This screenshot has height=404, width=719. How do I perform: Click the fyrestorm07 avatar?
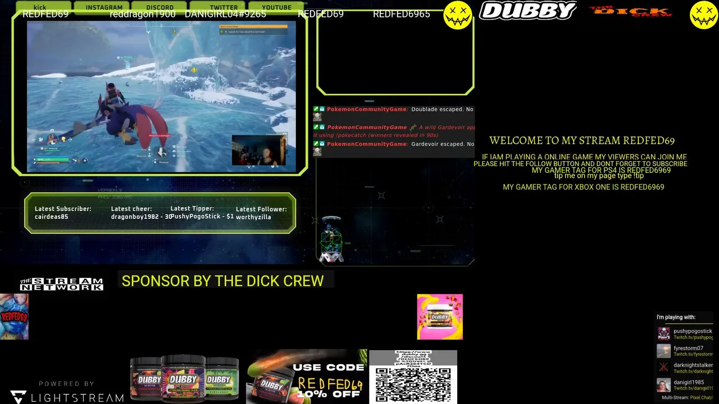coord(664,351)
